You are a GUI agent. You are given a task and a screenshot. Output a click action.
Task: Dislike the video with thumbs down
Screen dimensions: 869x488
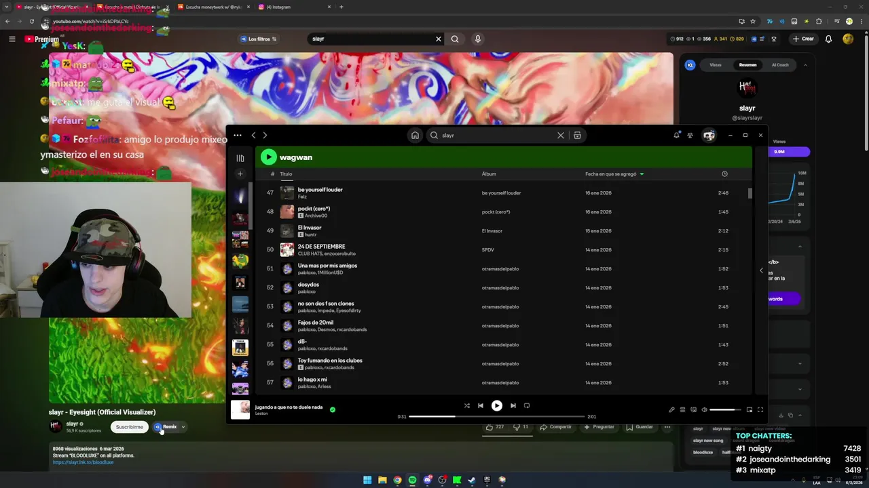(x=521, y=427)
